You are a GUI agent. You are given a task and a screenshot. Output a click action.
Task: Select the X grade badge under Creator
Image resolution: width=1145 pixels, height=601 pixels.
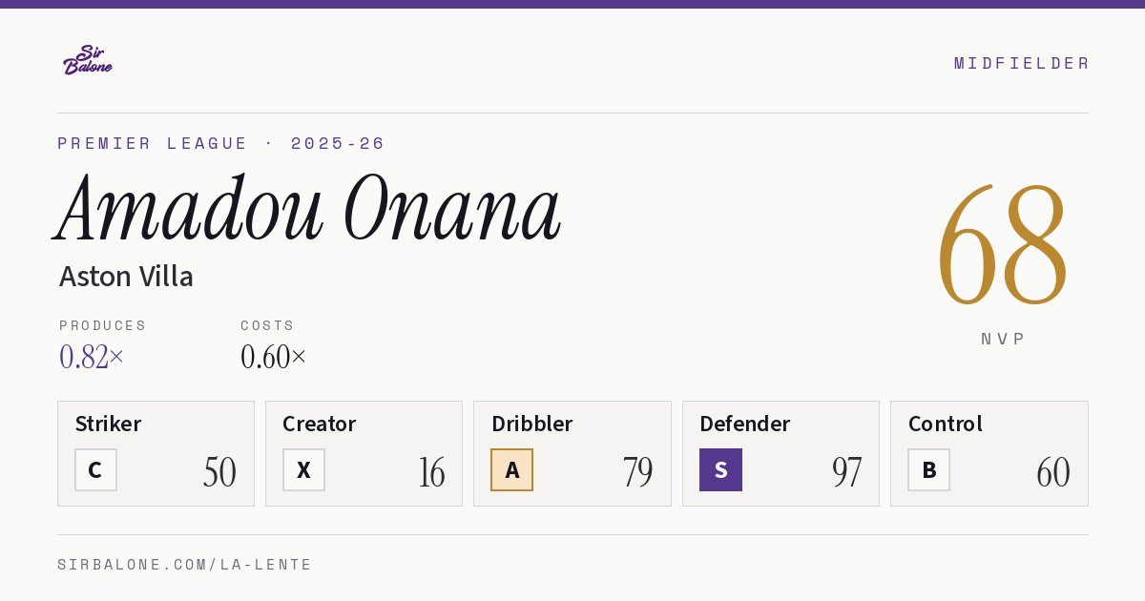coord(303,469)
